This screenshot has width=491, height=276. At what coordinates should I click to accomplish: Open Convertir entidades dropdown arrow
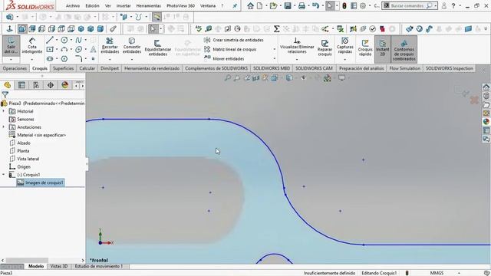[x=132, y=59]
